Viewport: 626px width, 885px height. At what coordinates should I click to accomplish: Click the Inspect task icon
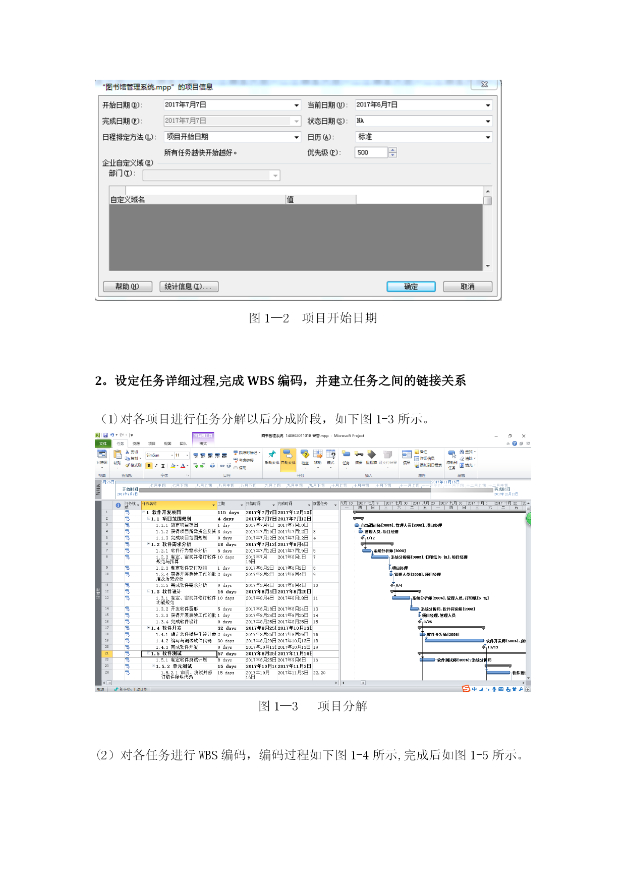click(305, 454)
